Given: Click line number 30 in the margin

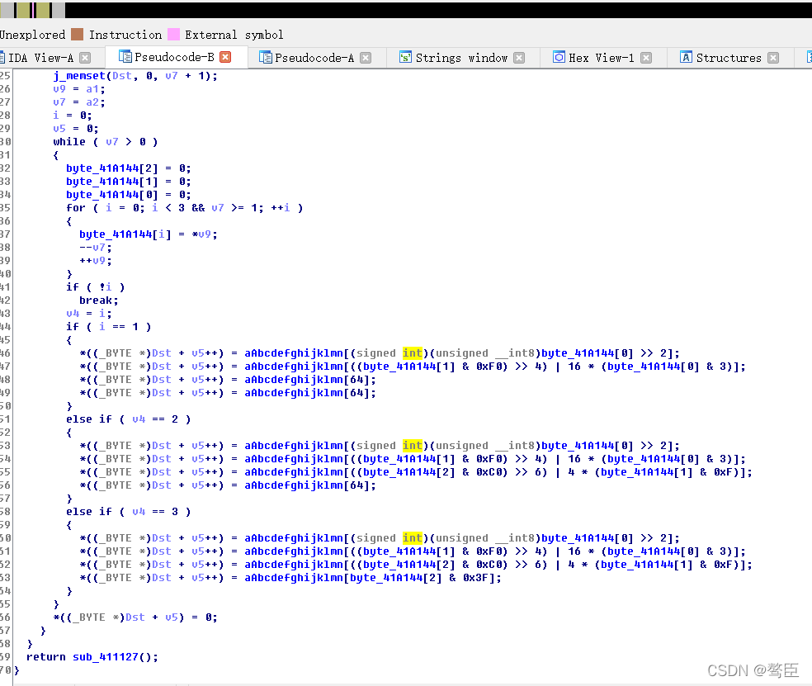Looking at the screenshot, I should pyautogui.click(x=4, y=141).
